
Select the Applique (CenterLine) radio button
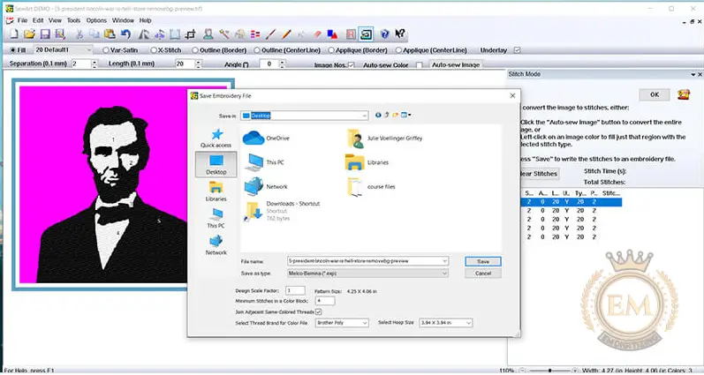click(398, 50)
